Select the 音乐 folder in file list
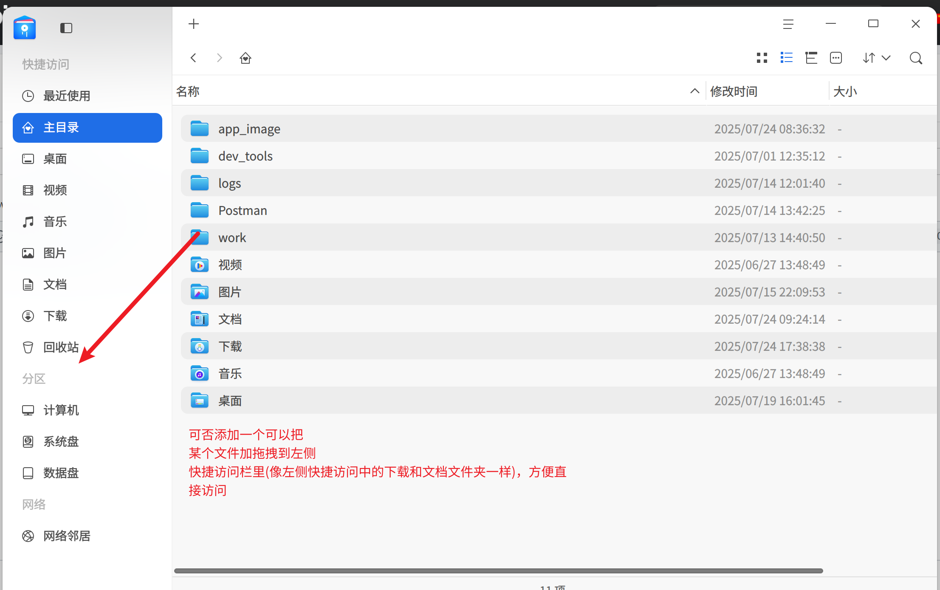The image size is (940, 590). pos(559,373)
